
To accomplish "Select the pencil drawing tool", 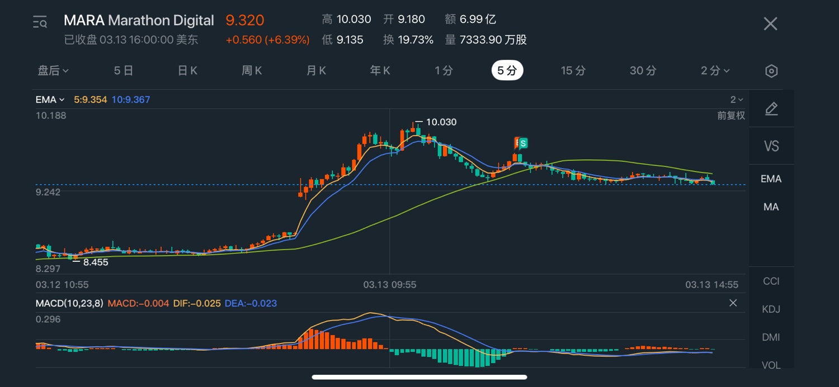I will (771, 109).
